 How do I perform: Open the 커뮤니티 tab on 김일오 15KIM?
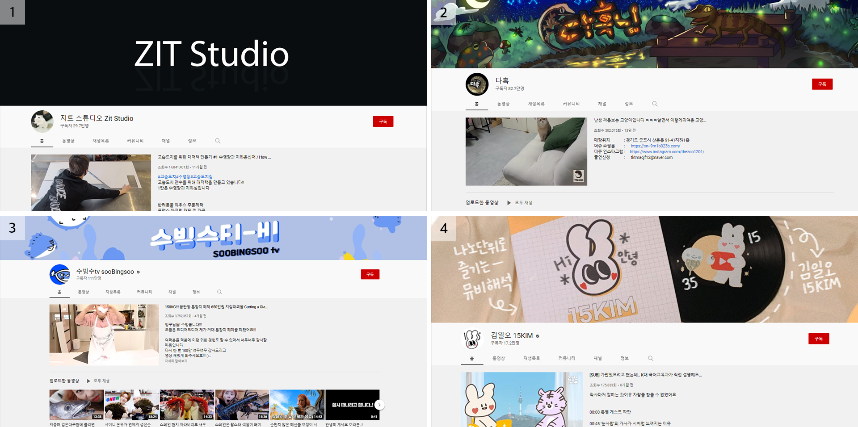pyautogui.click(x=567, y=358)
